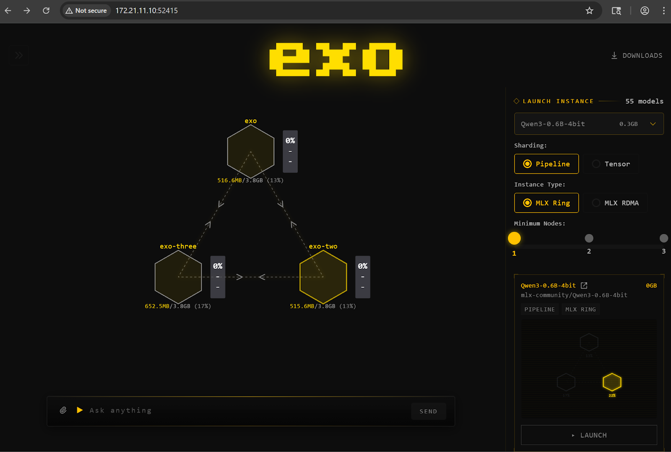Select the exo node hexagon

[x=251, y=152]
